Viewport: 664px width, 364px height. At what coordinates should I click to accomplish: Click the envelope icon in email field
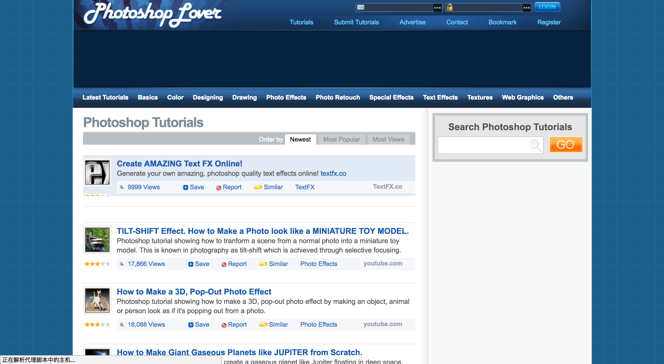(x=361, y=7)
